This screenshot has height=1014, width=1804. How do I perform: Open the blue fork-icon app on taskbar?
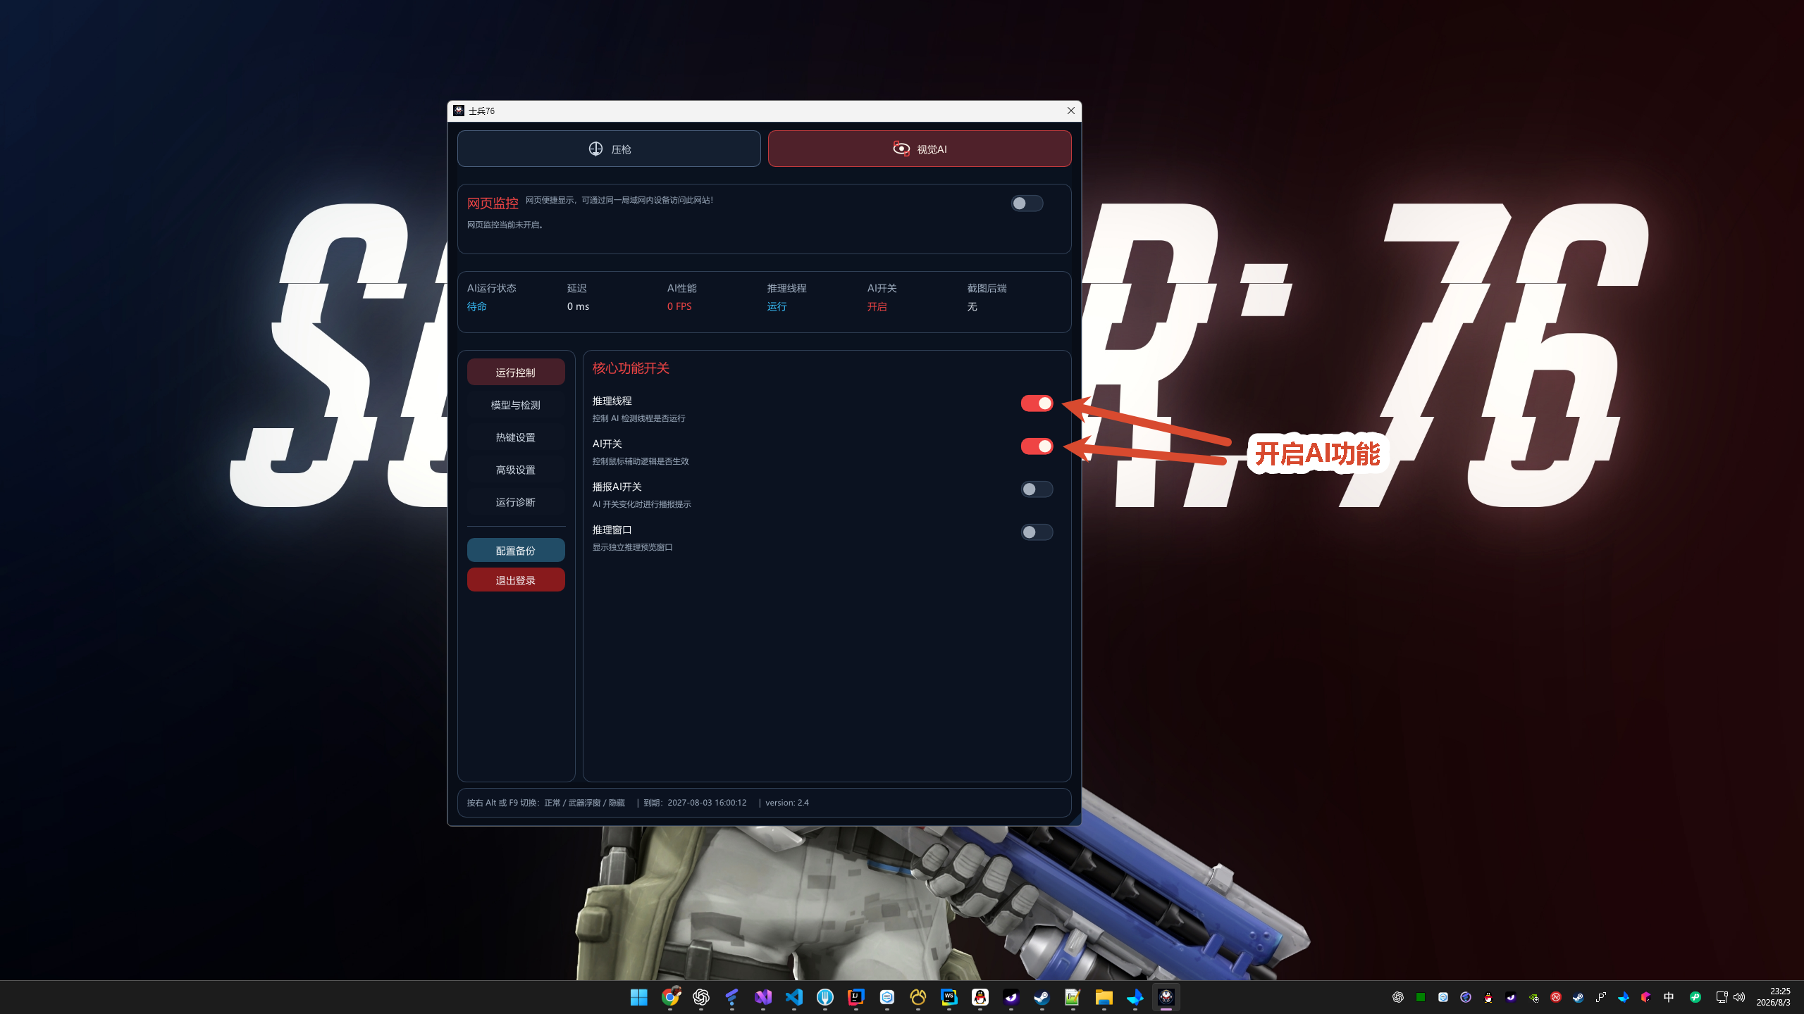[825, 997]
